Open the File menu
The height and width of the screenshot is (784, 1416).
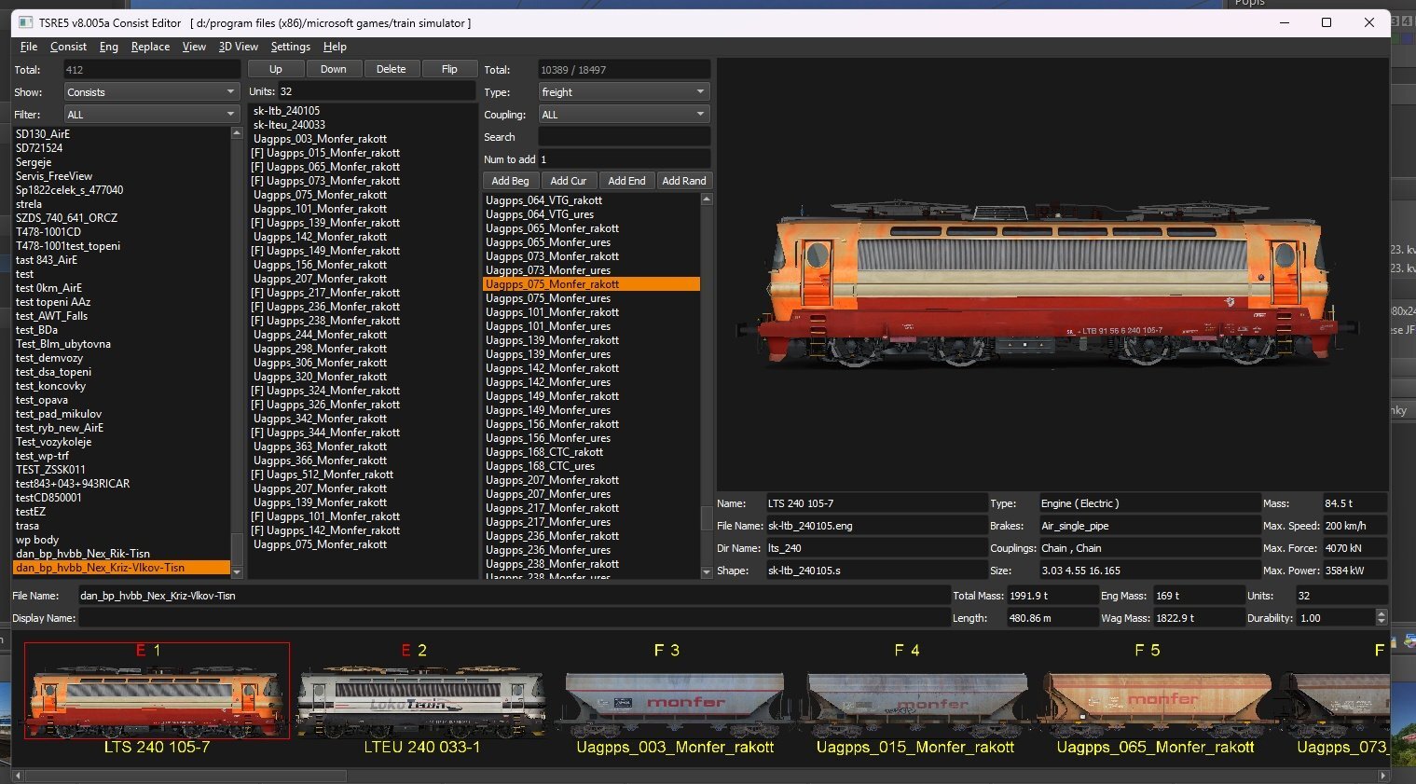click(x=29, y=47)
